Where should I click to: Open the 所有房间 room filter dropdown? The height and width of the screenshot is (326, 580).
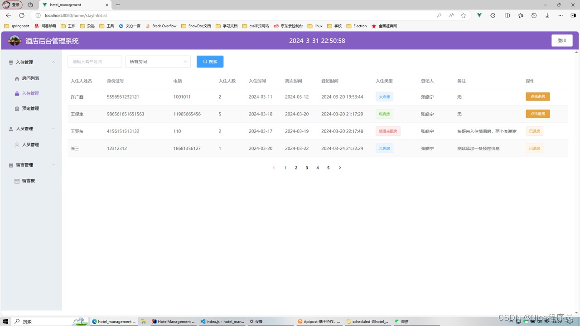pyautogui.click(x=158, y=62)
